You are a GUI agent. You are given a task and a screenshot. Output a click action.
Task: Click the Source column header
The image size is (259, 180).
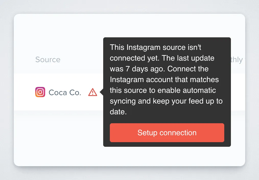pos(48,60)
